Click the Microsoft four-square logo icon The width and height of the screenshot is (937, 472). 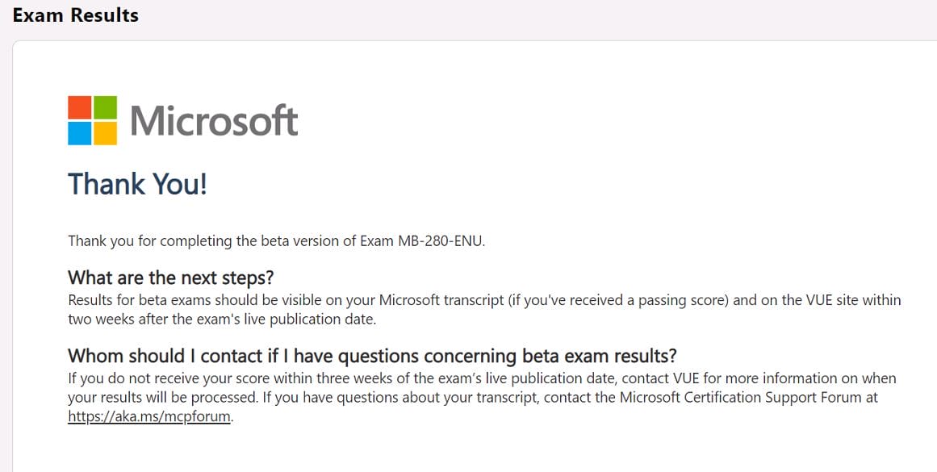click(92, 120)
